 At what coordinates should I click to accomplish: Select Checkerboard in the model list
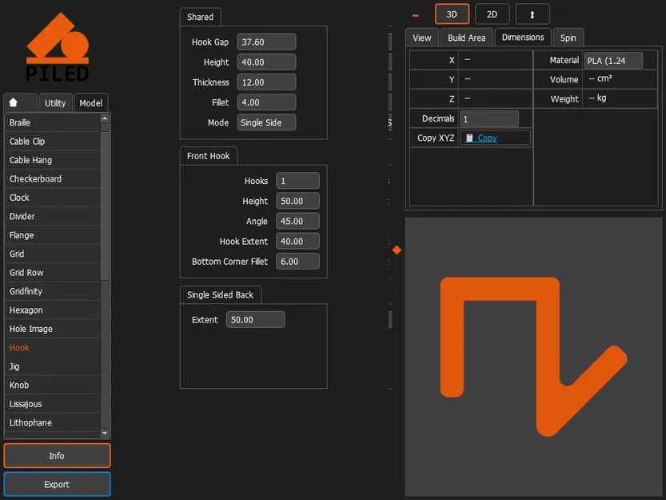(53, 178)
